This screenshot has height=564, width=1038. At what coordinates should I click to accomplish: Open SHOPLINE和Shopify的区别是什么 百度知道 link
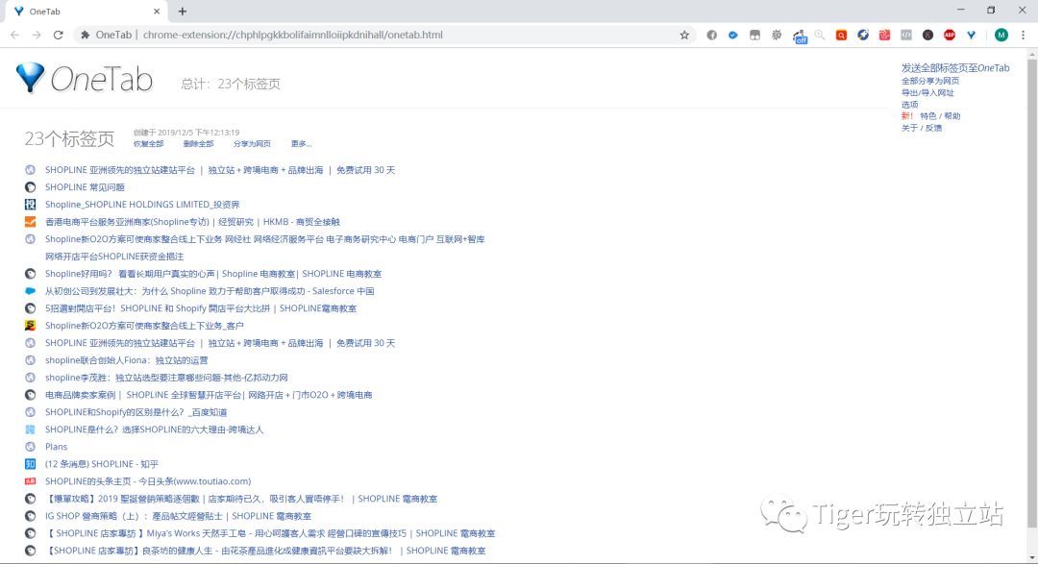(x=136, y=412)
